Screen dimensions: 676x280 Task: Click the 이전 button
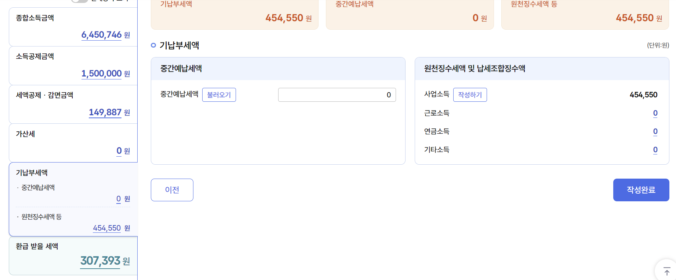click(x=172, y=190)
